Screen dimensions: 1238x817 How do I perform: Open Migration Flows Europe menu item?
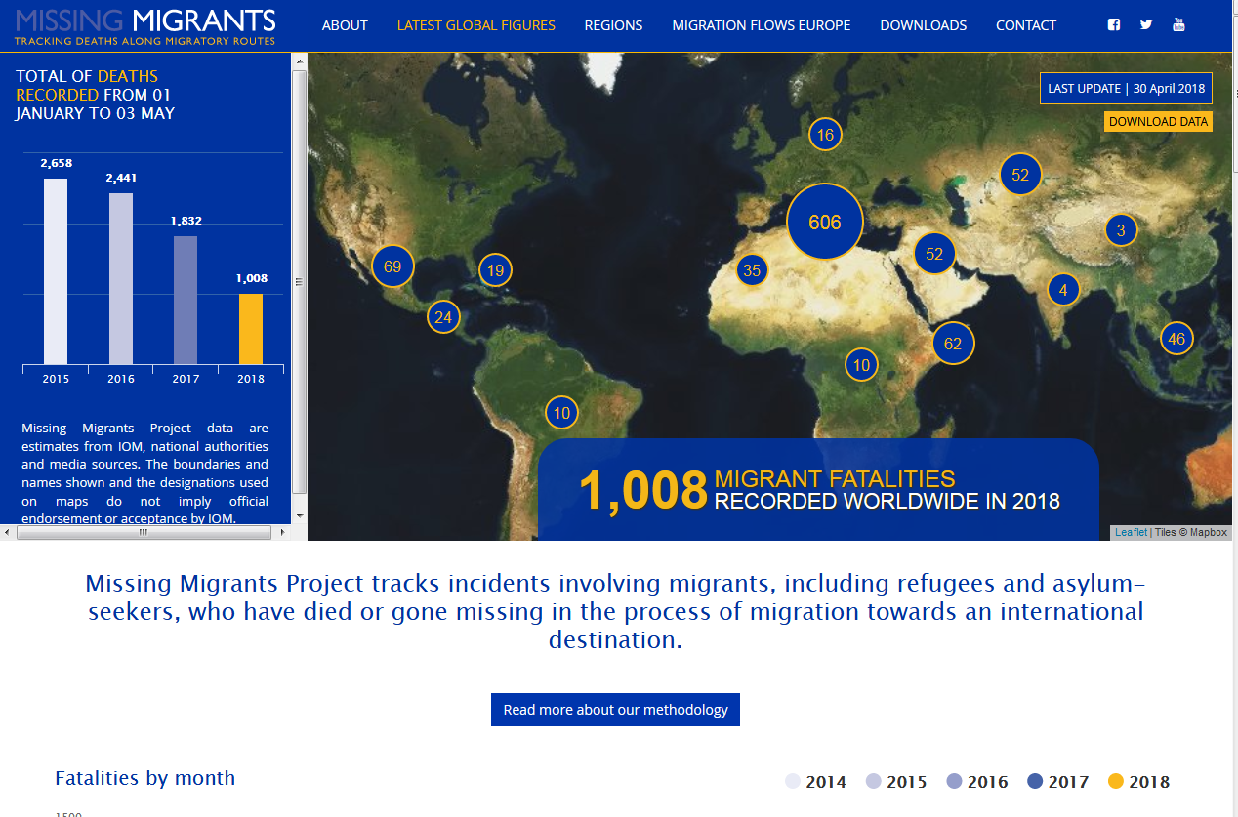pyautogui.click(x=762, y=25)
